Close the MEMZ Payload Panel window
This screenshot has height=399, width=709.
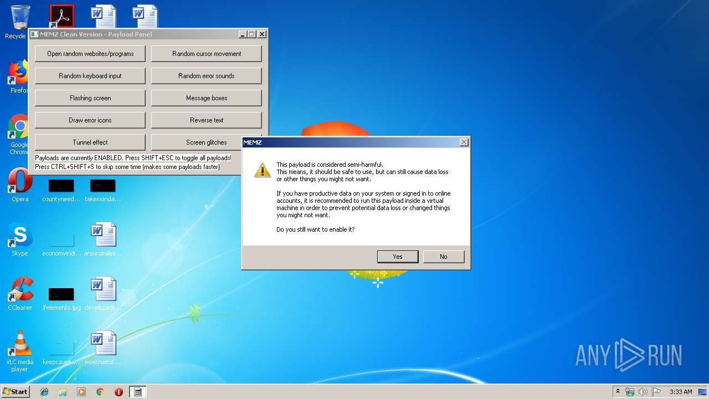262,34
